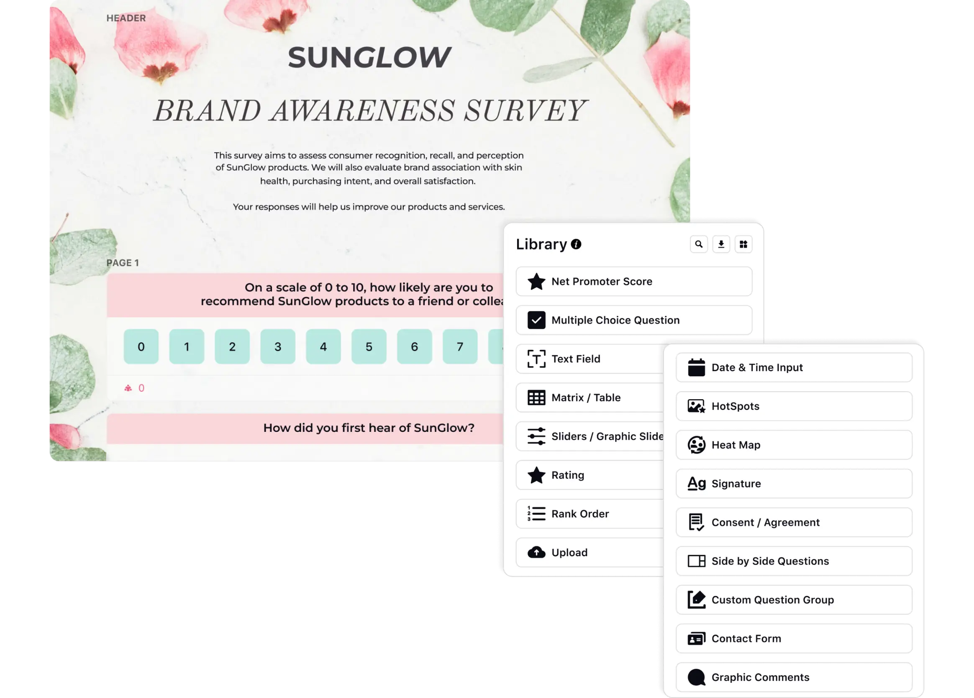
Task: Click the Net Promoter Score icon
Action: point(537,281)
